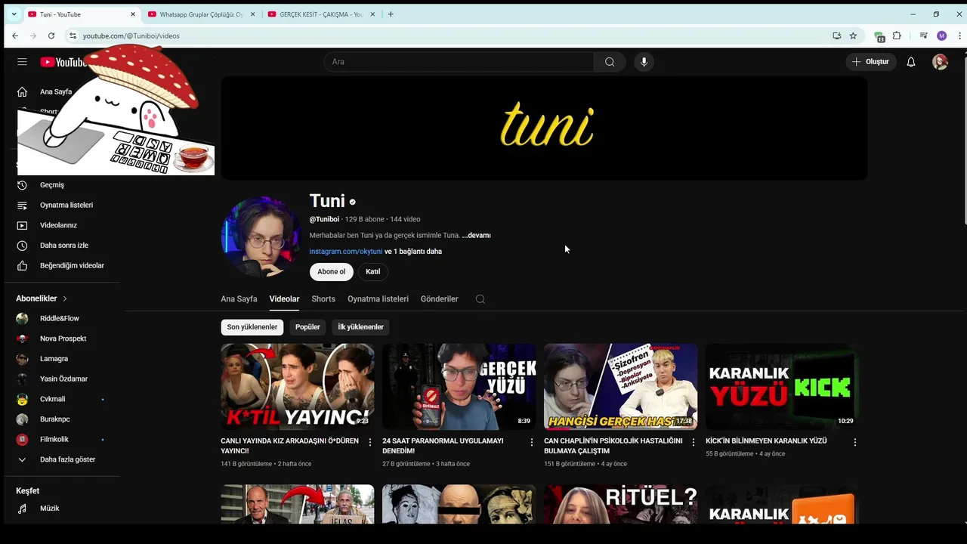Open Yasin Özdamar subscription channel
The height and width of the screenshot is (544, 967).
(62, 379)
